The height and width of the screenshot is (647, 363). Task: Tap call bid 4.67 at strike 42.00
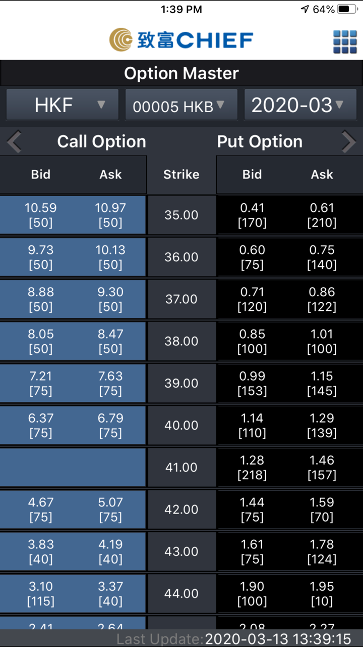point(41,509)
